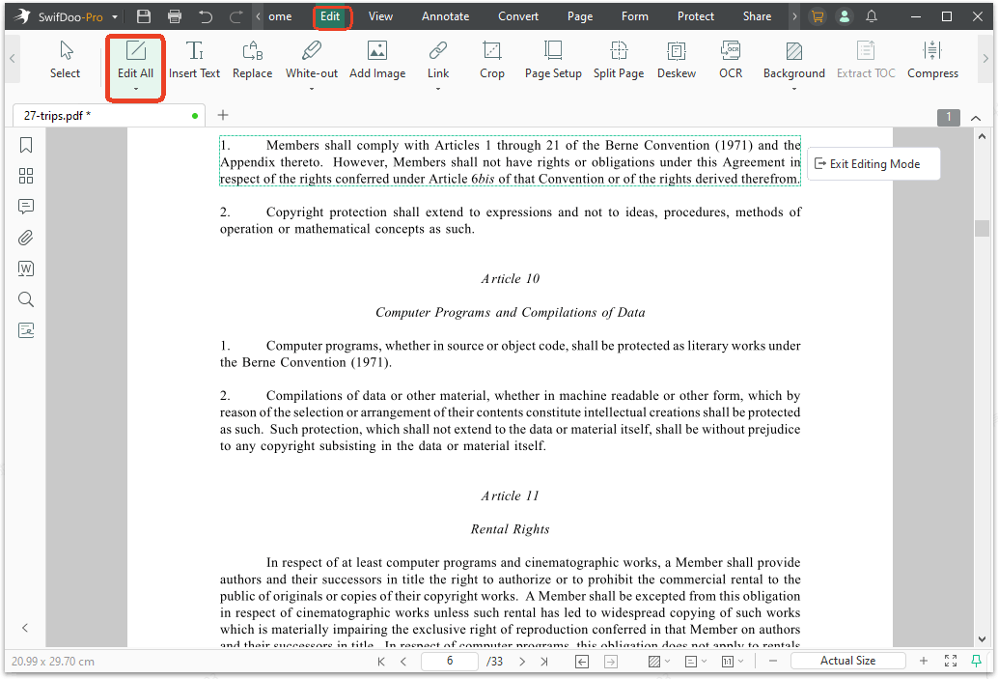Screen dimensions: 998x679
Task: Expand the Edit All dropdown arrow
Action: 135,89
